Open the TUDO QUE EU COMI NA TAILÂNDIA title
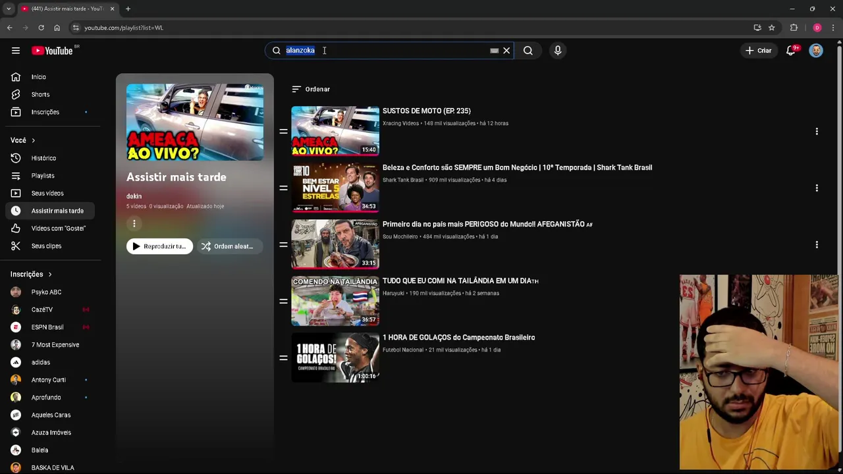Viewport: 843px width, 474px height. (x=460, y=281)
